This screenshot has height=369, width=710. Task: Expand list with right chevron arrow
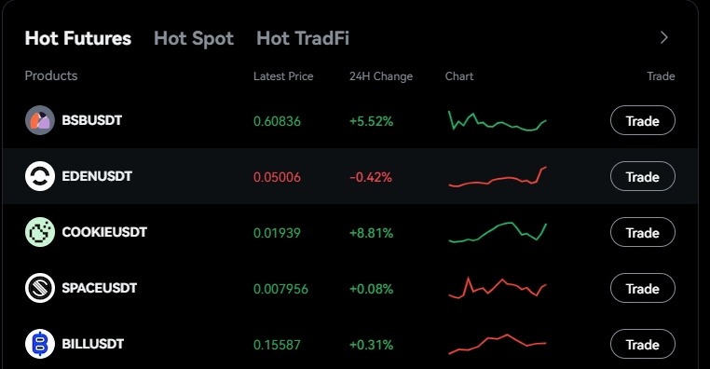pos(663,37)
